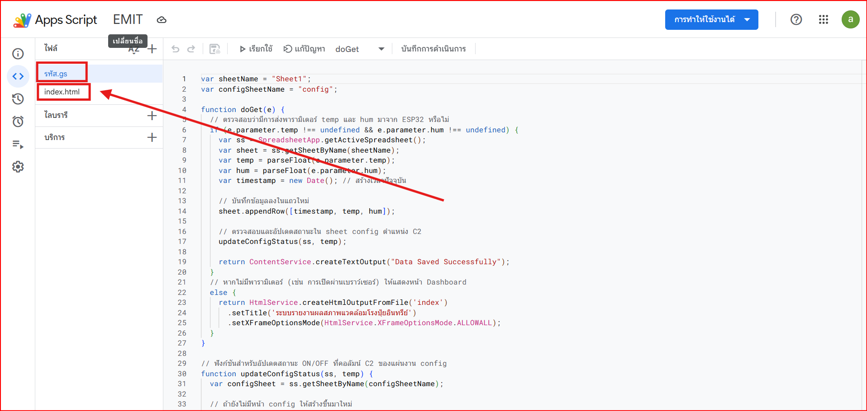Image resolution: width=867 pixels, height=411 pixels.
Task: Open the project history clock-arrow icon
Action: click(x=18, y=99)
